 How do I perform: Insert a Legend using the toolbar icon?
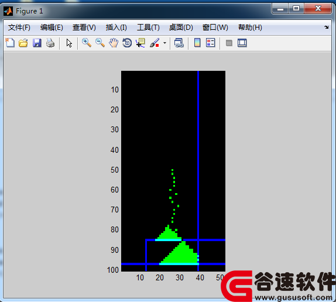(210, 43)
